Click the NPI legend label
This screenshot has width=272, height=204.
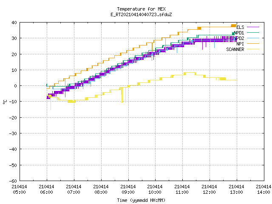(x=240, y=44)
